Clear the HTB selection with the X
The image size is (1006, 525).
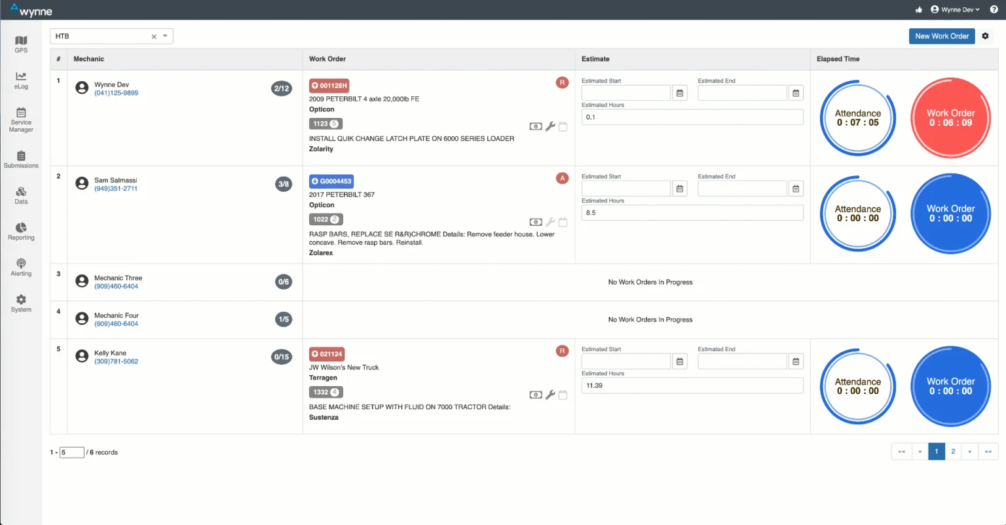[154, 37]
